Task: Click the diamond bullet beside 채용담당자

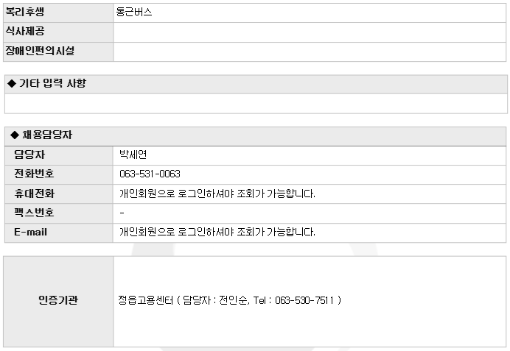Action: (12, 135)
